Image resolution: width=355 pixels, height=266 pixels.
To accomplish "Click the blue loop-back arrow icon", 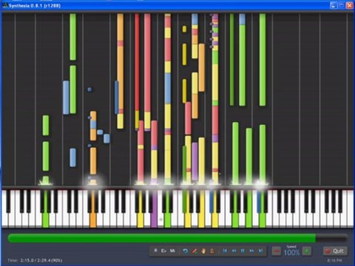I will point(186,251).
